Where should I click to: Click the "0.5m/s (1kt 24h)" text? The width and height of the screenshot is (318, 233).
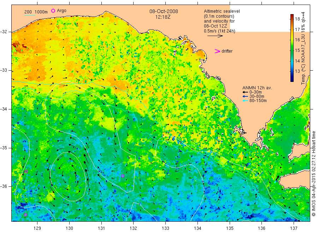tap(220, 31)
